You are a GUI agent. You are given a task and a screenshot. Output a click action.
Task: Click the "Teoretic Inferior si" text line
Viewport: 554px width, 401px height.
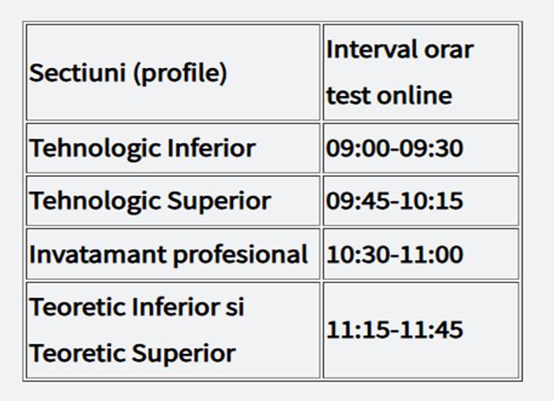pos(137,307)
